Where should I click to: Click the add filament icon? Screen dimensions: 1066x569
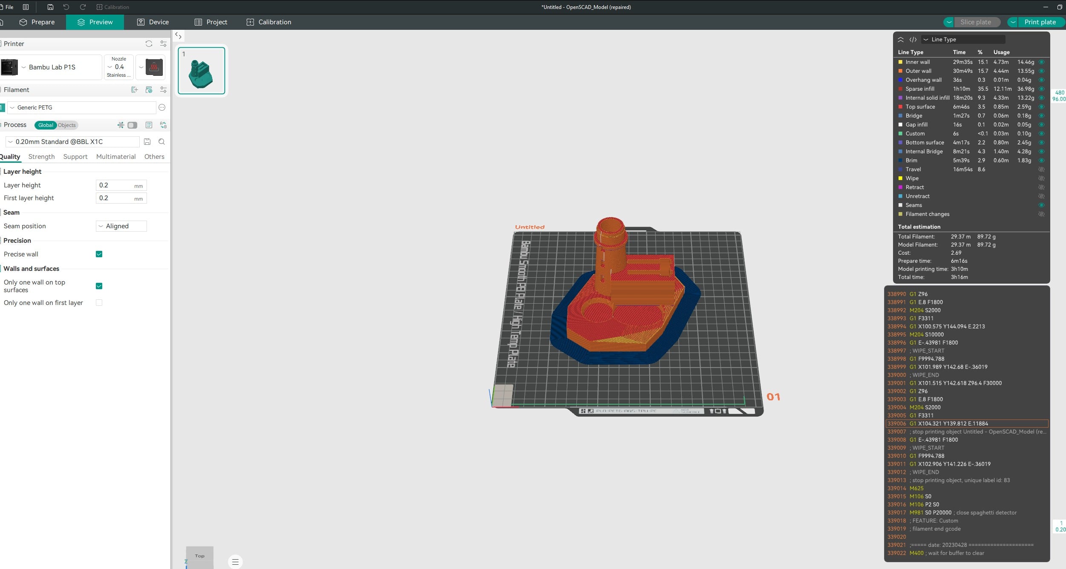(135, 89)
